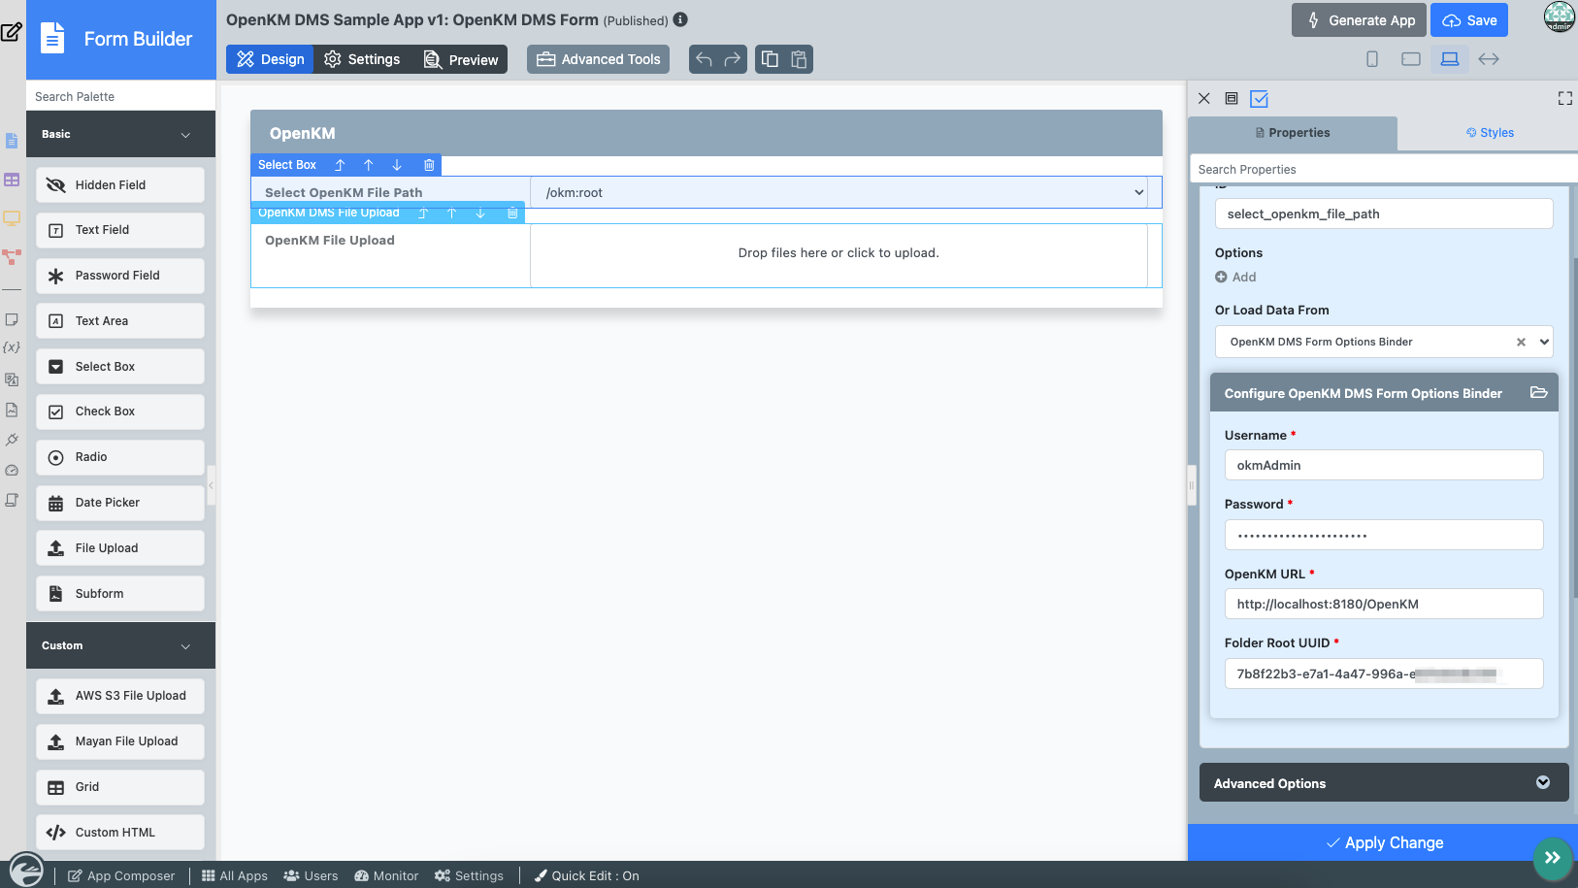
Task: Click the window icon beside panel close
Action: [1232, 98]
